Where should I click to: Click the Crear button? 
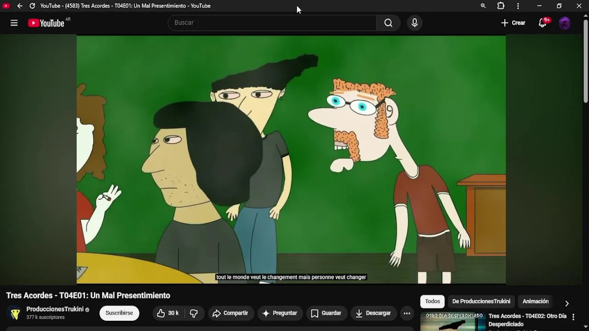click(x=513, y=23)
